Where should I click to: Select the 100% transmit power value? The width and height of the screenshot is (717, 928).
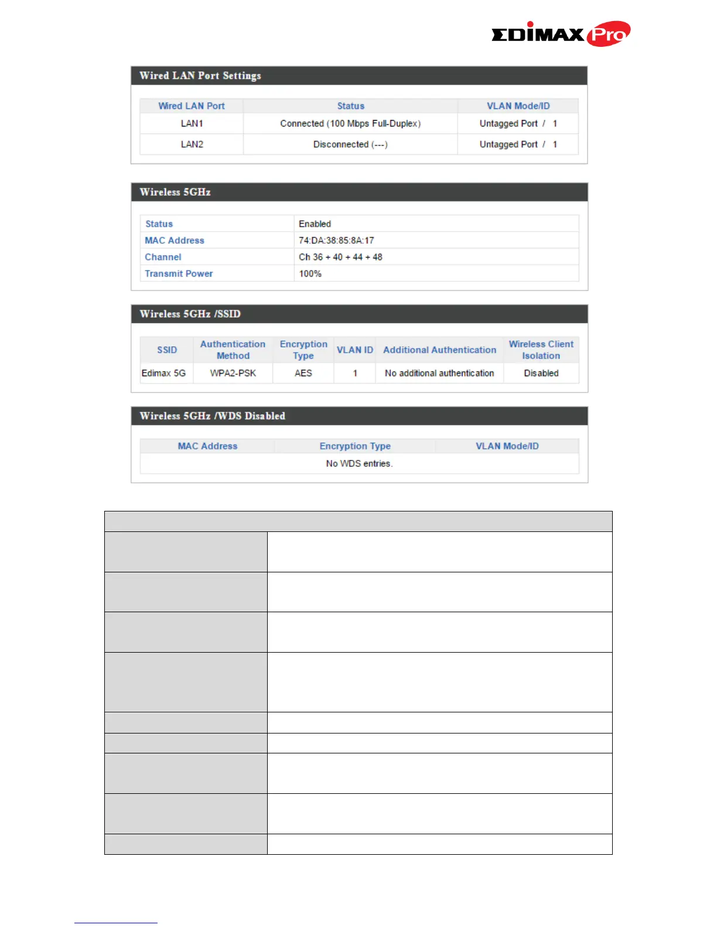pos(310,274)
